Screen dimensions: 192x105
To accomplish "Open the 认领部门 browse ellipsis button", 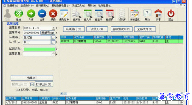I will tap(53, 38).
